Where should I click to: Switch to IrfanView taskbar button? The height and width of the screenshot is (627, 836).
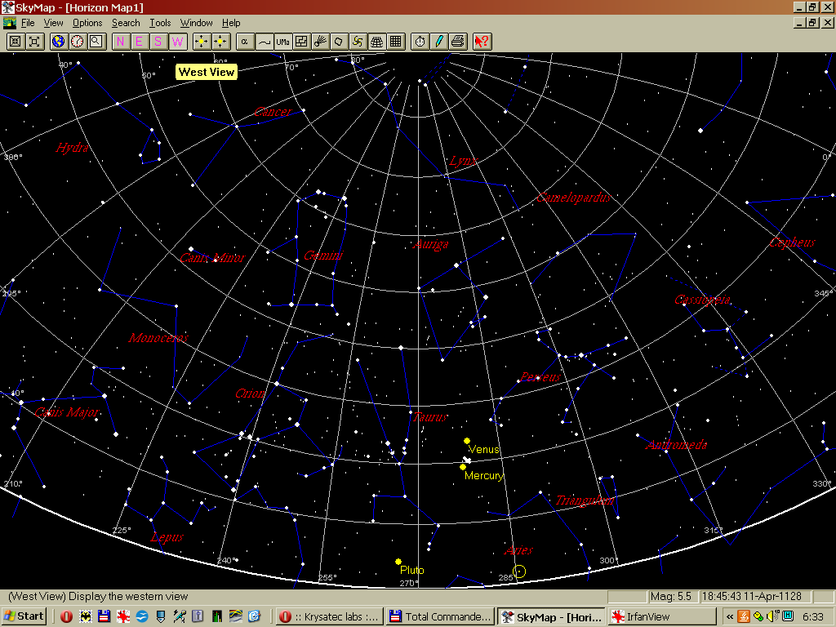pos(661,617)
